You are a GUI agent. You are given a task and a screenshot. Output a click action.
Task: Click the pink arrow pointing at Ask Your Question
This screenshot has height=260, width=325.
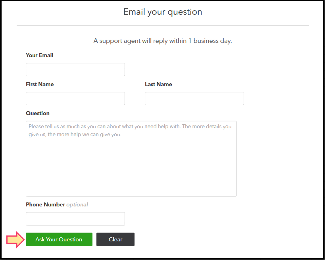pyautogui.click(x=15, y=239)
